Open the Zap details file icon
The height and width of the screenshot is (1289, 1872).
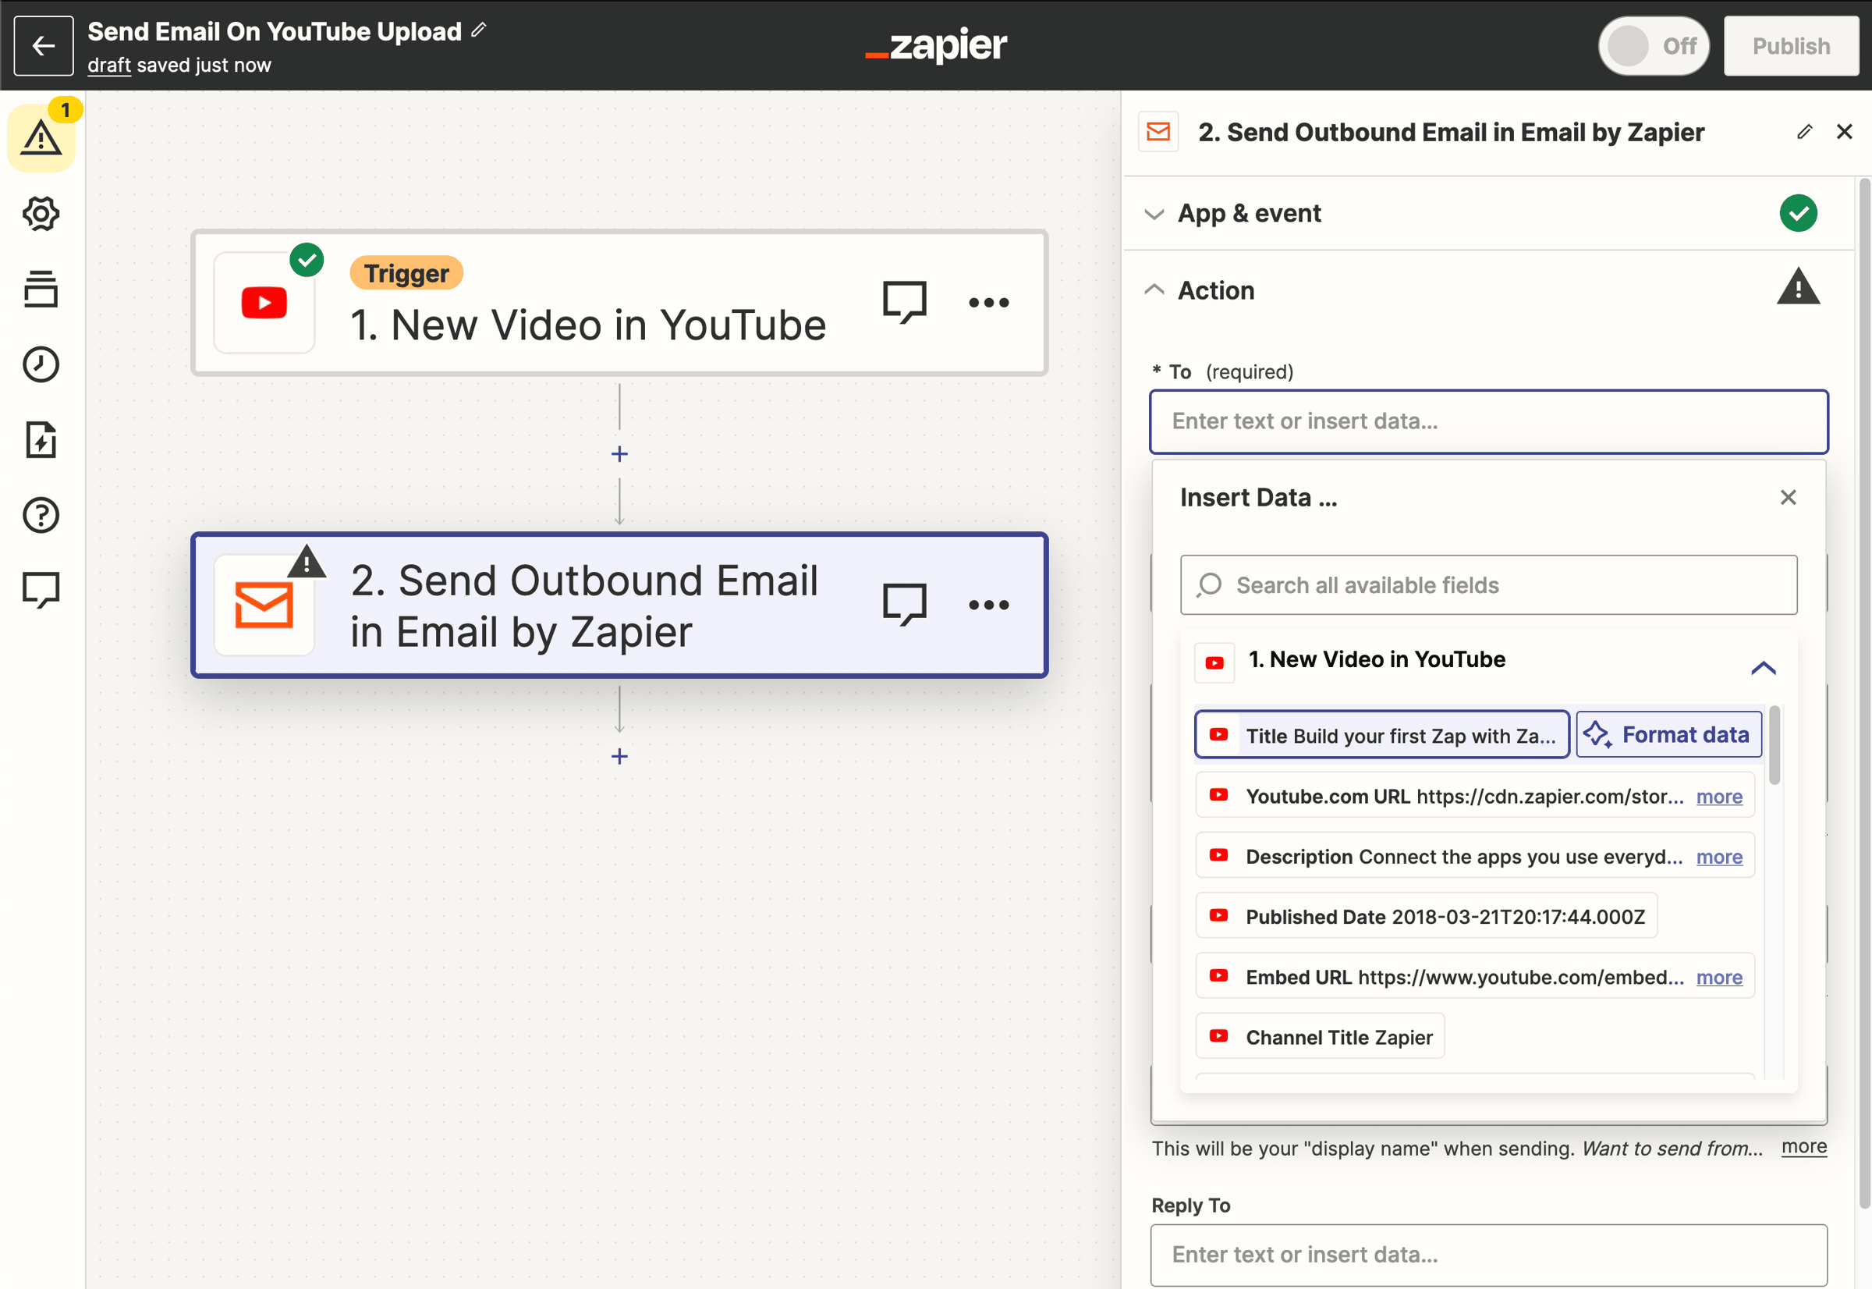point(41,440)
